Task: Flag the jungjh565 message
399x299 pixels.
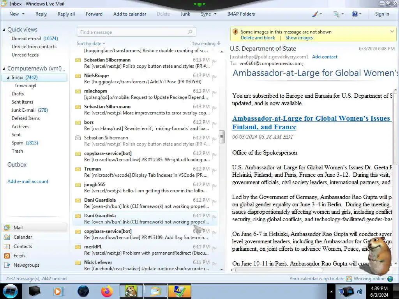Action: click(214, 186)
